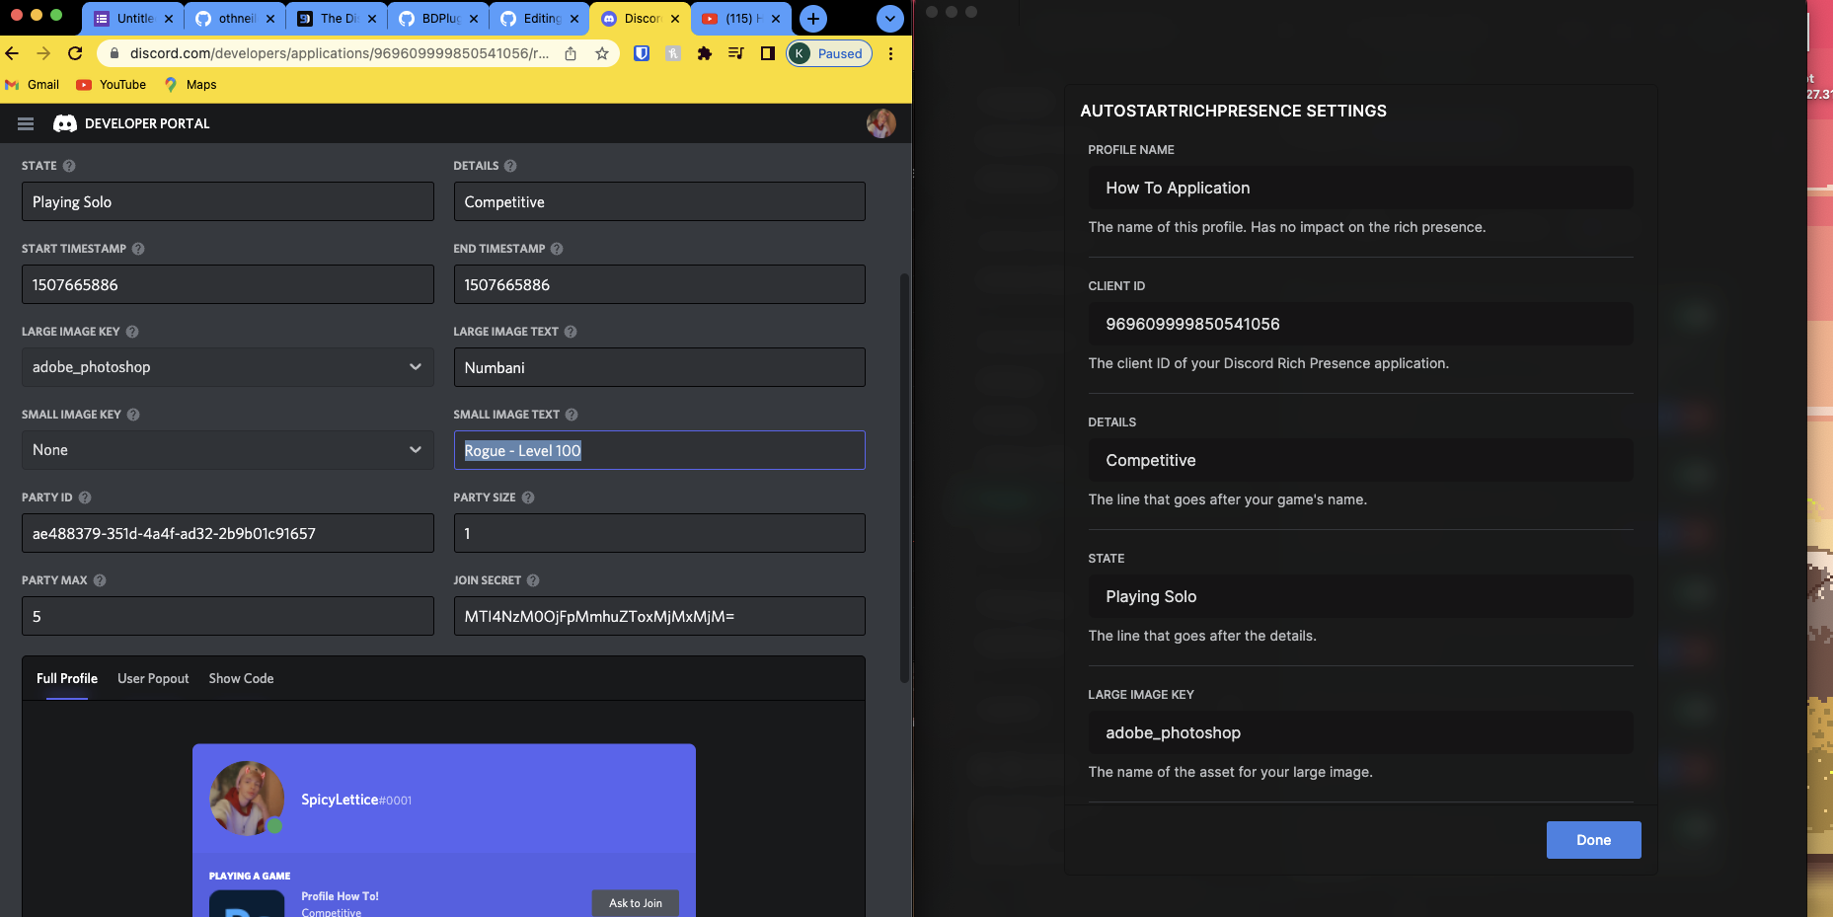Open the Gmail bookmark shortcut
This screenshot has width=1833, height=917.
click(33, 85)
